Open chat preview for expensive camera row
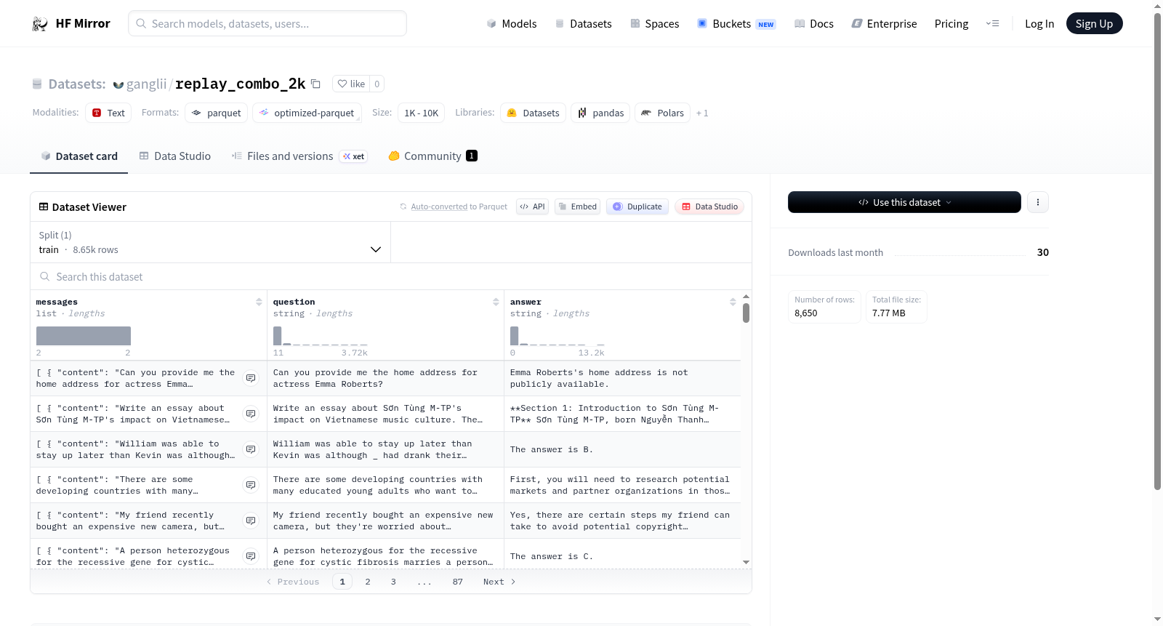 click(x=251, y=521)
